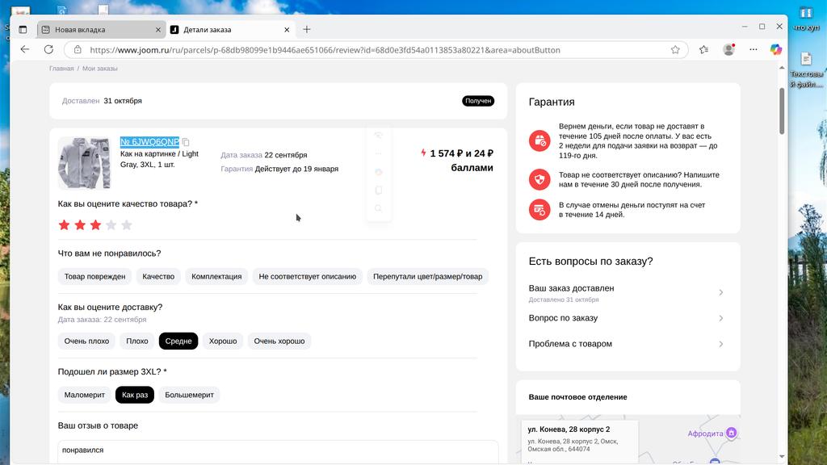
Task: Select the 'Очень хорошо' delivery rating
Action: tap(279, 341)
